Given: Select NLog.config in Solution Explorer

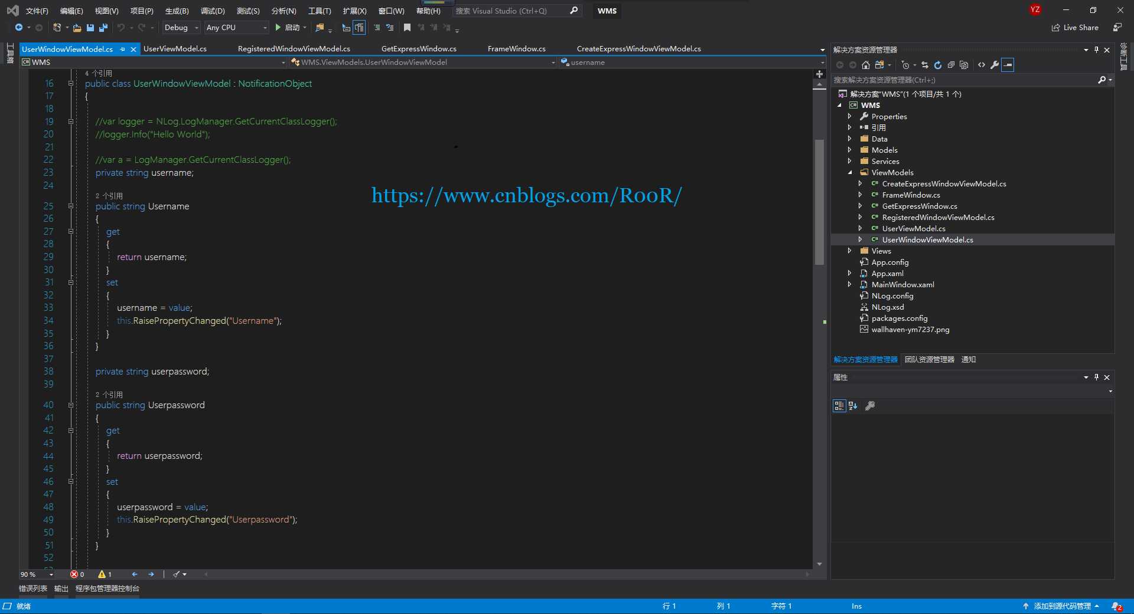Looking at the screenshot, I should coord(892,296).
